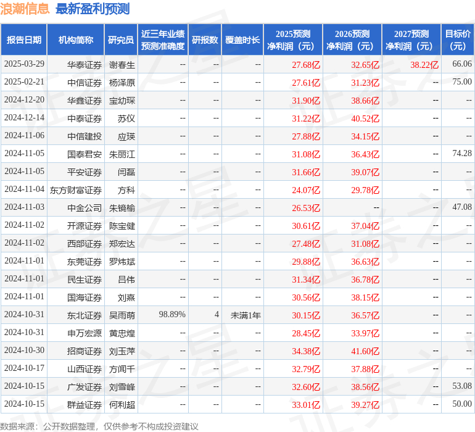Screen dimensions: 475x432
Task: Click the target price 47.08
Action: 462,207
